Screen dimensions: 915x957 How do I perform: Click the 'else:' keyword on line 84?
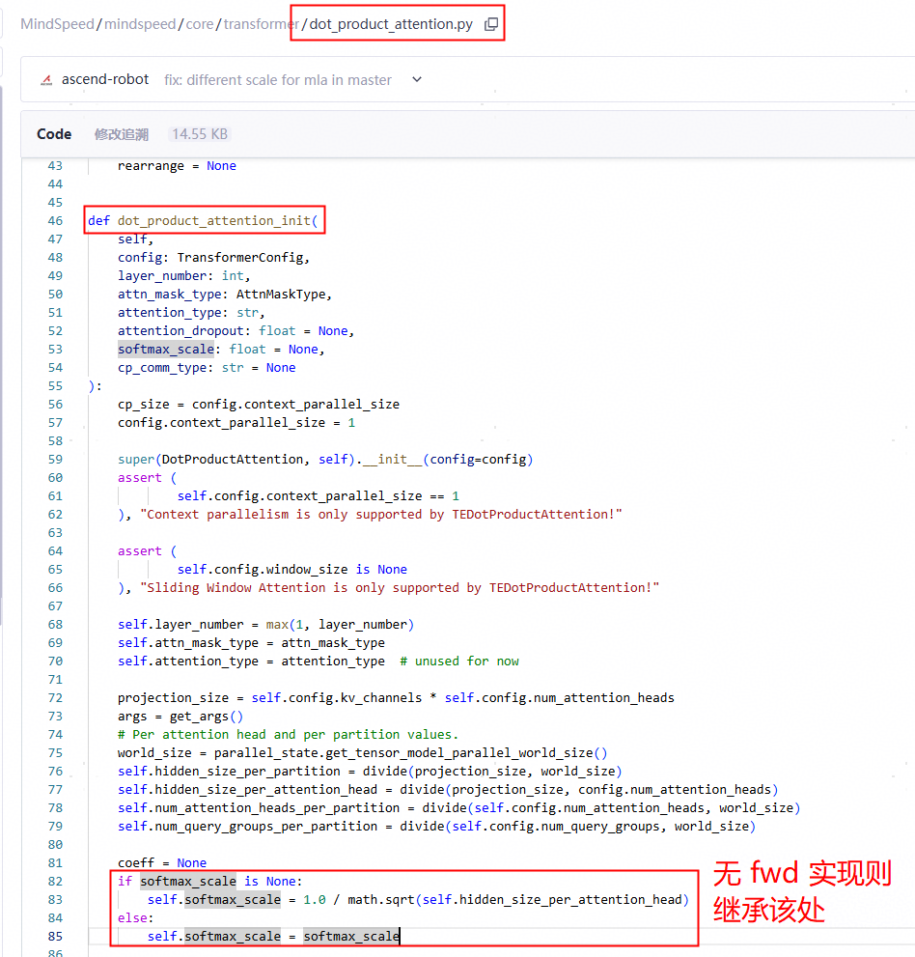(135, 918)
